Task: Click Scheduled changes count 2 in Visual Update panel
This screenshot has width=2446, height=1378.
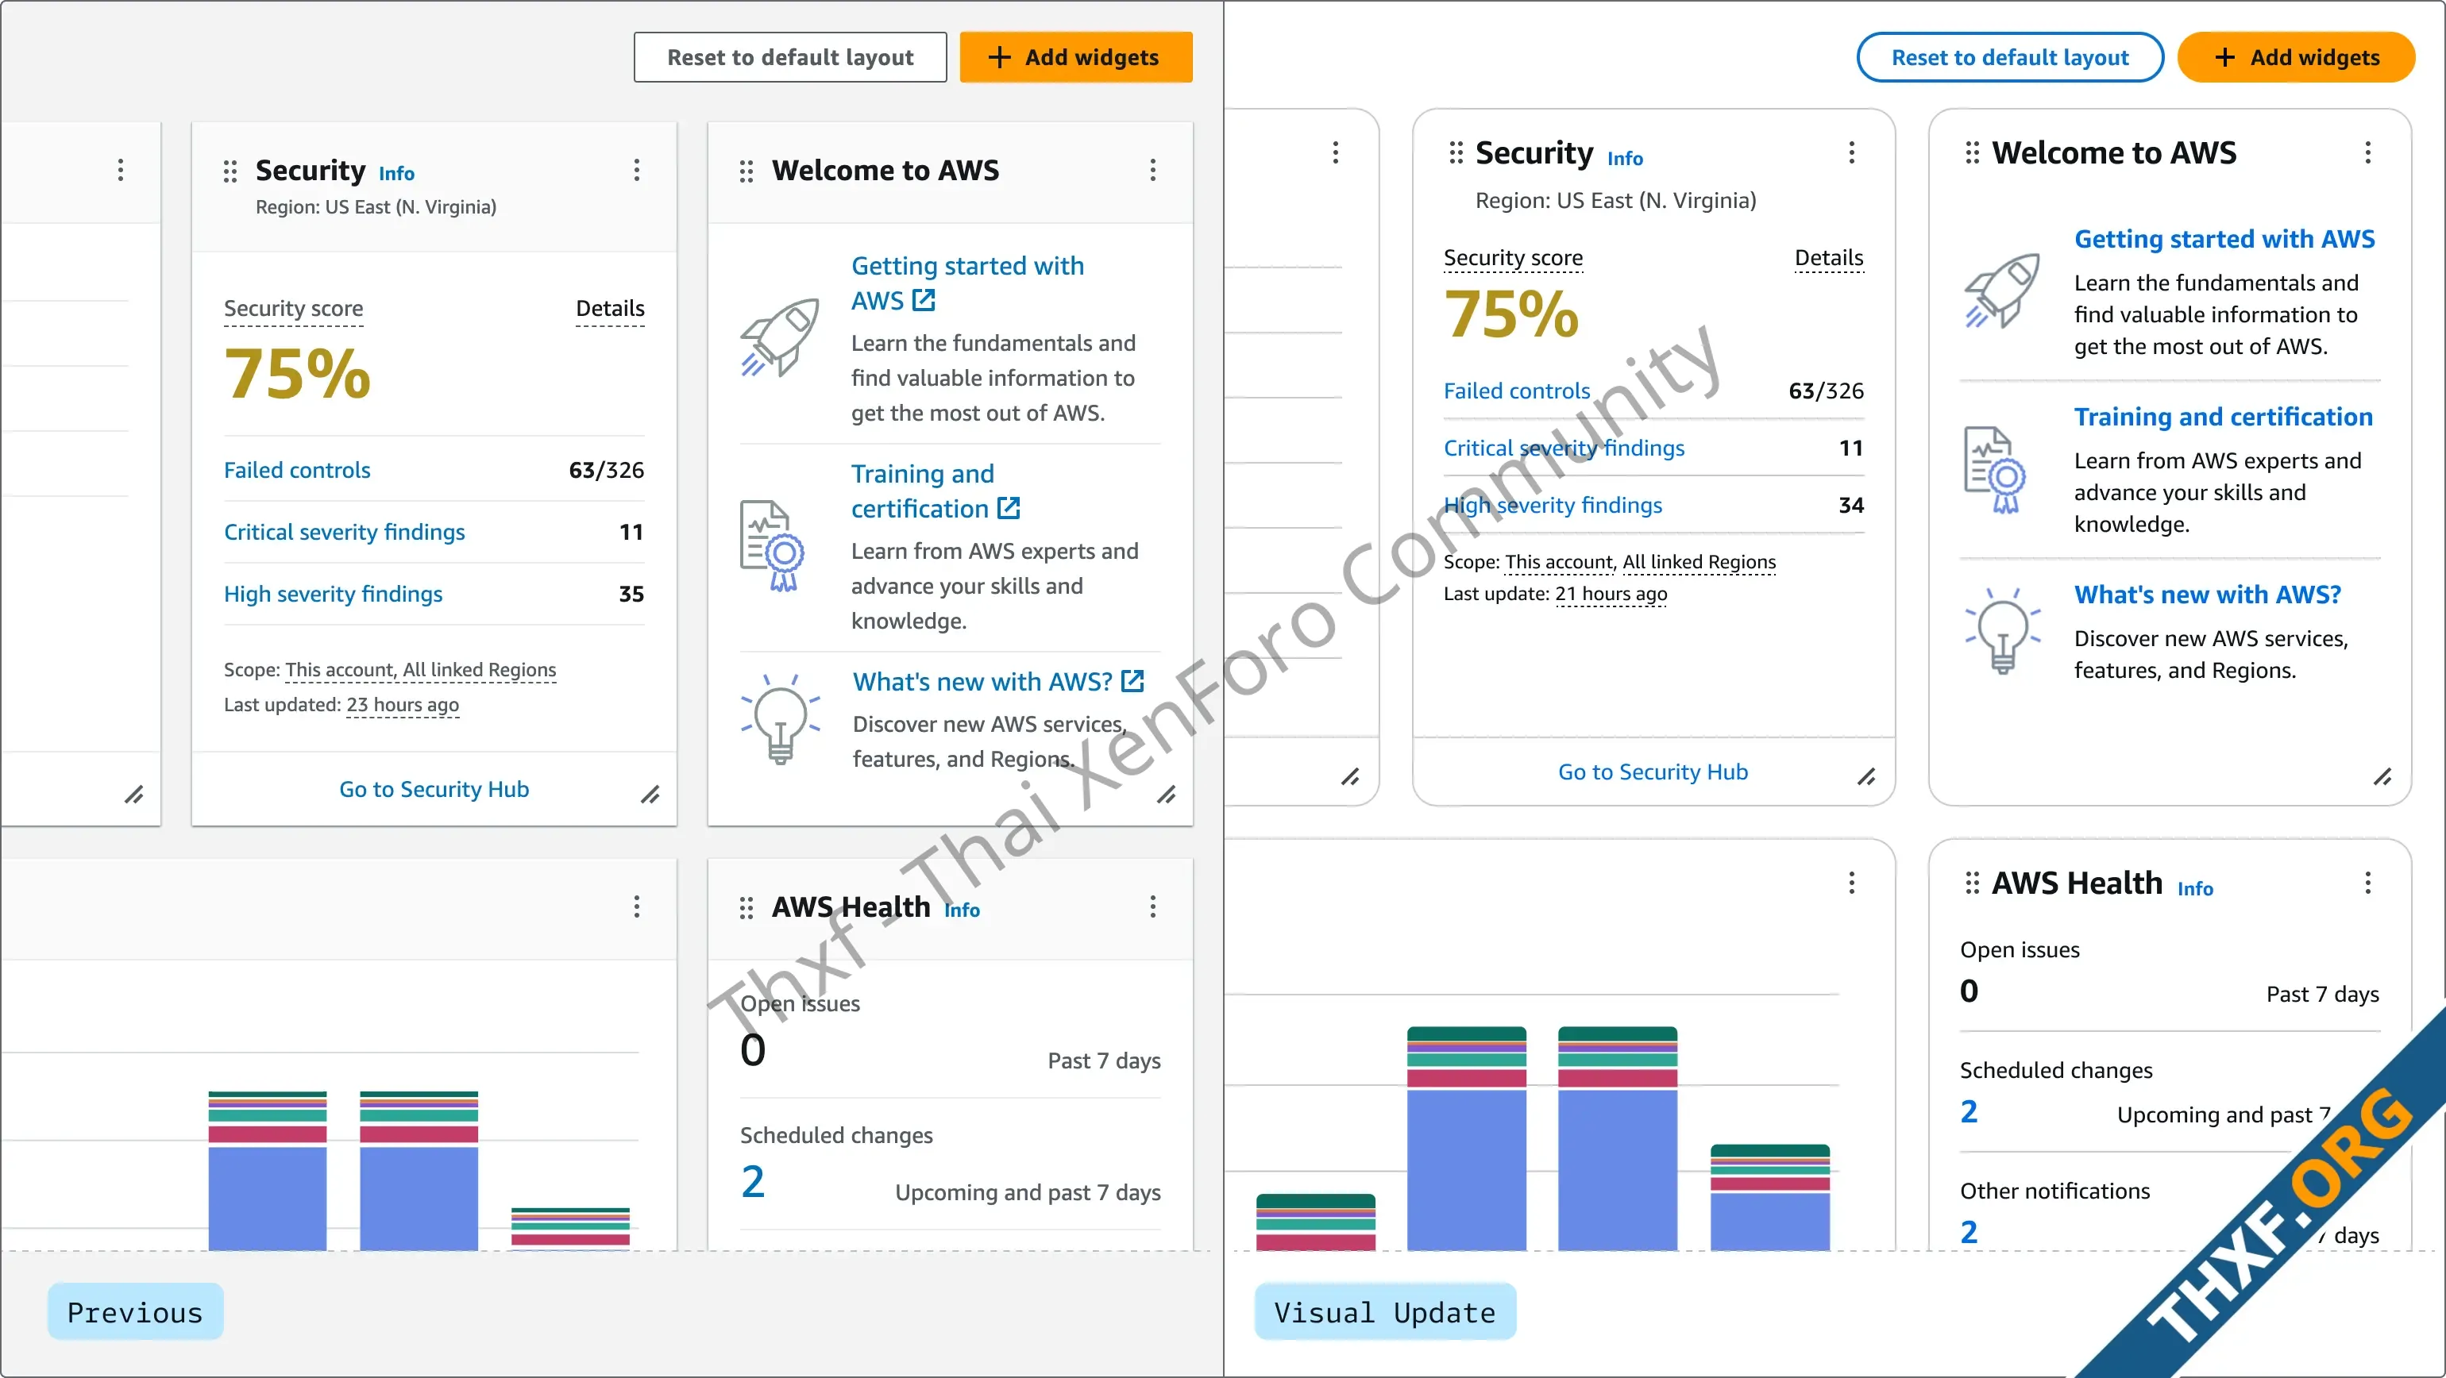Action: pos(1970,1111)
